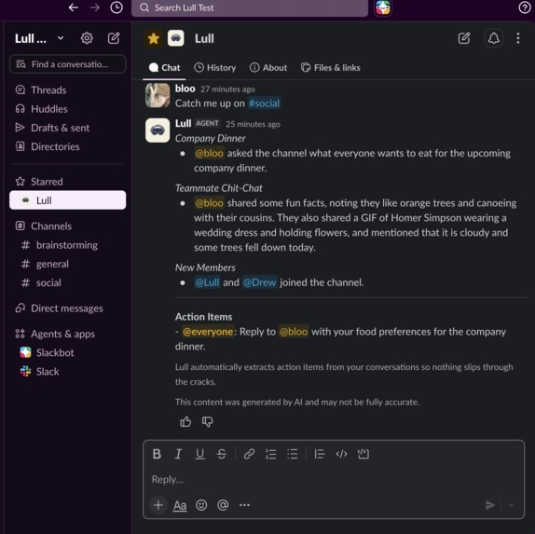Viewport: 535px width, 534px height.
Task: Open sidebar settings gear icon
Action: point(87,38)
